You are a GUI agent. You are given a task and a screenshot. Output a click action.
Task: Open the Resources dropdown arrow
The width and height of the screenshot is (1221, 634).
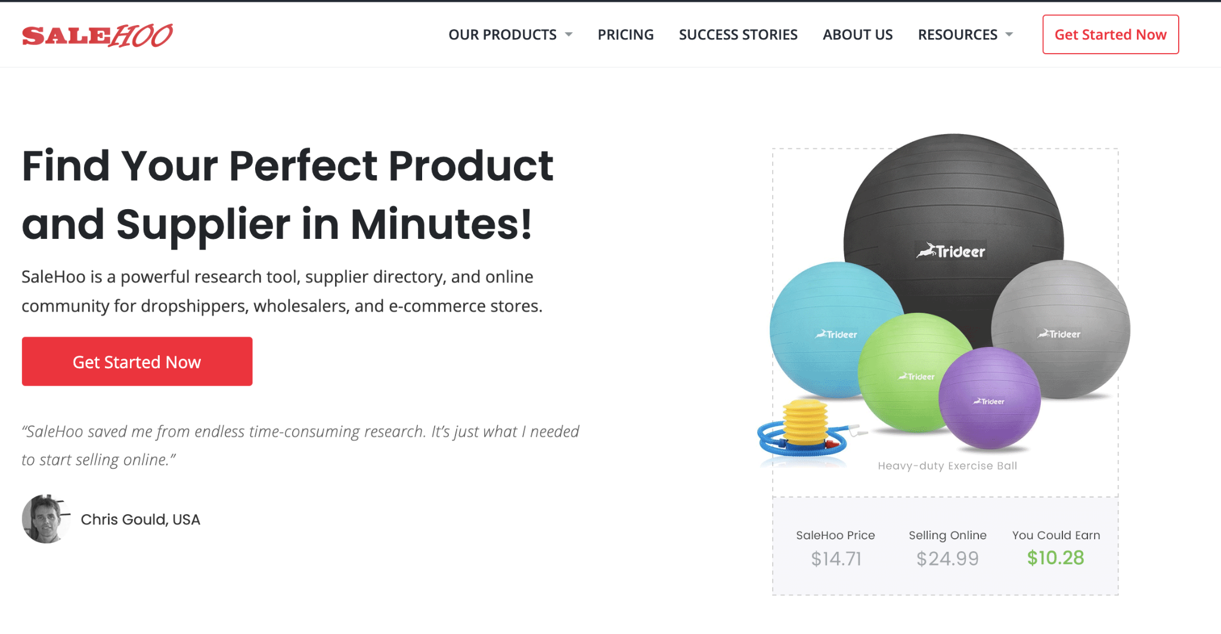(1009, 35)
